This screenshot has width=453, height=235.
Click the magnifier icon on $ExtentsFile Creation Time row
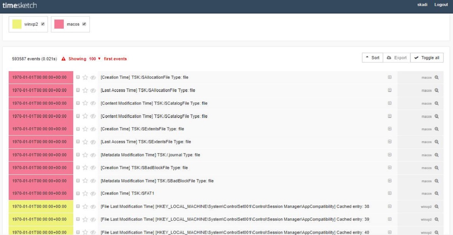[436, 129]
